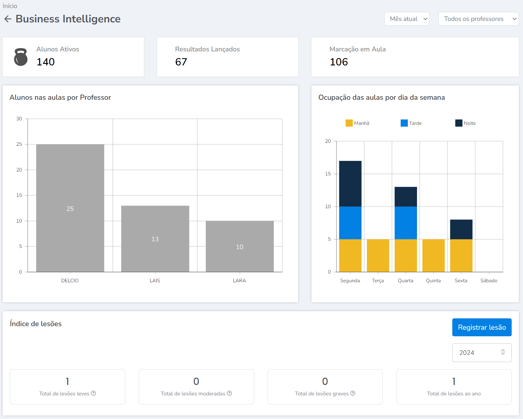Expand the Todos os professores dropdown
The image size is (523, 419).
(x=478, y=19)
